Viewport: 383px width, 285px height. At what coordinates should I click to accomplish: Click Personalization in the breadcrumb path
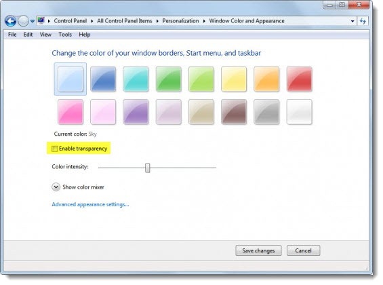click(x=180, y=21)
